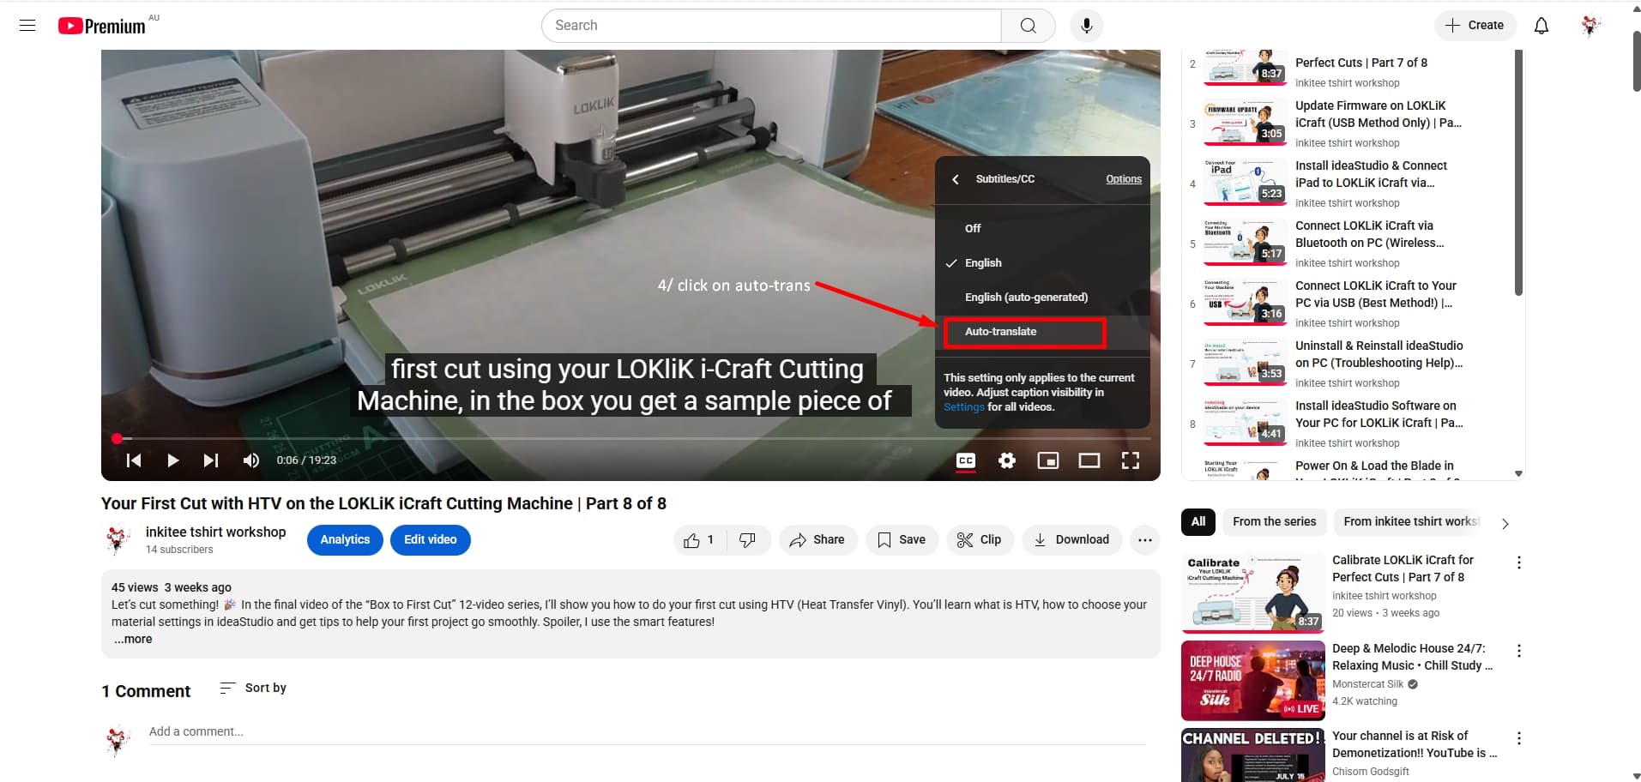The height and width of the screenshot is (782, 1641).
Task: Open Connect LOKLiK iCraft via USB video
Action: pyautogui.click(x=1375, y=294)
